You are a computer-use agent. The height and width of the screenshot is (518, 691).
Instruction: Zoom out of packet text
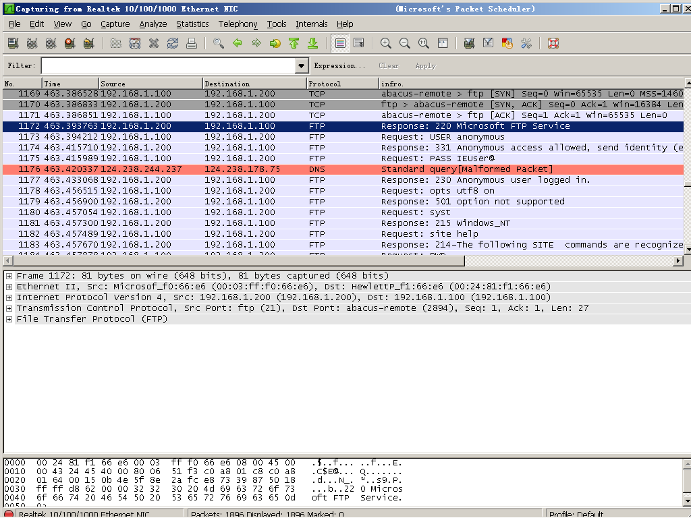405,43
